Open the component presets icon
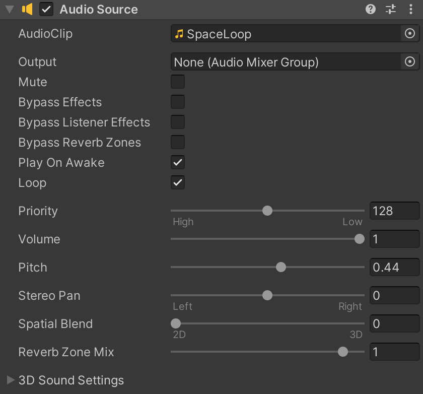 [x=391, y=9]
